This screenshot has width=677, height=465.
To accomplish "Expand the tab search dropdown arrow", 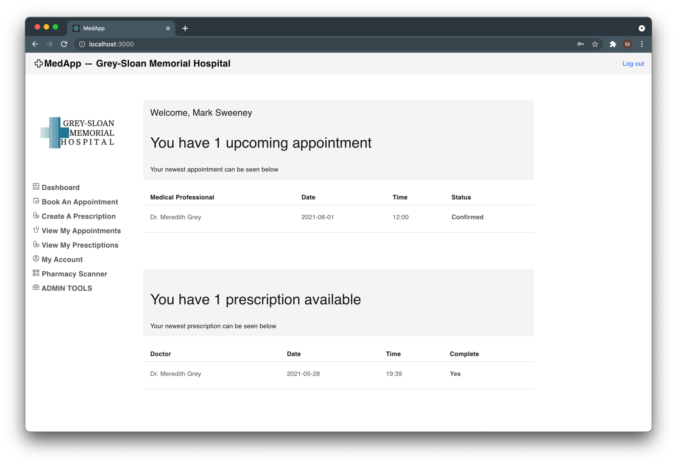I will click(641, 28).
